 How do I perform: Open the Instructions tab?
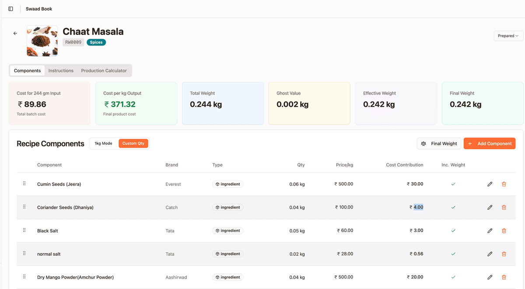(x=61, y=70)
